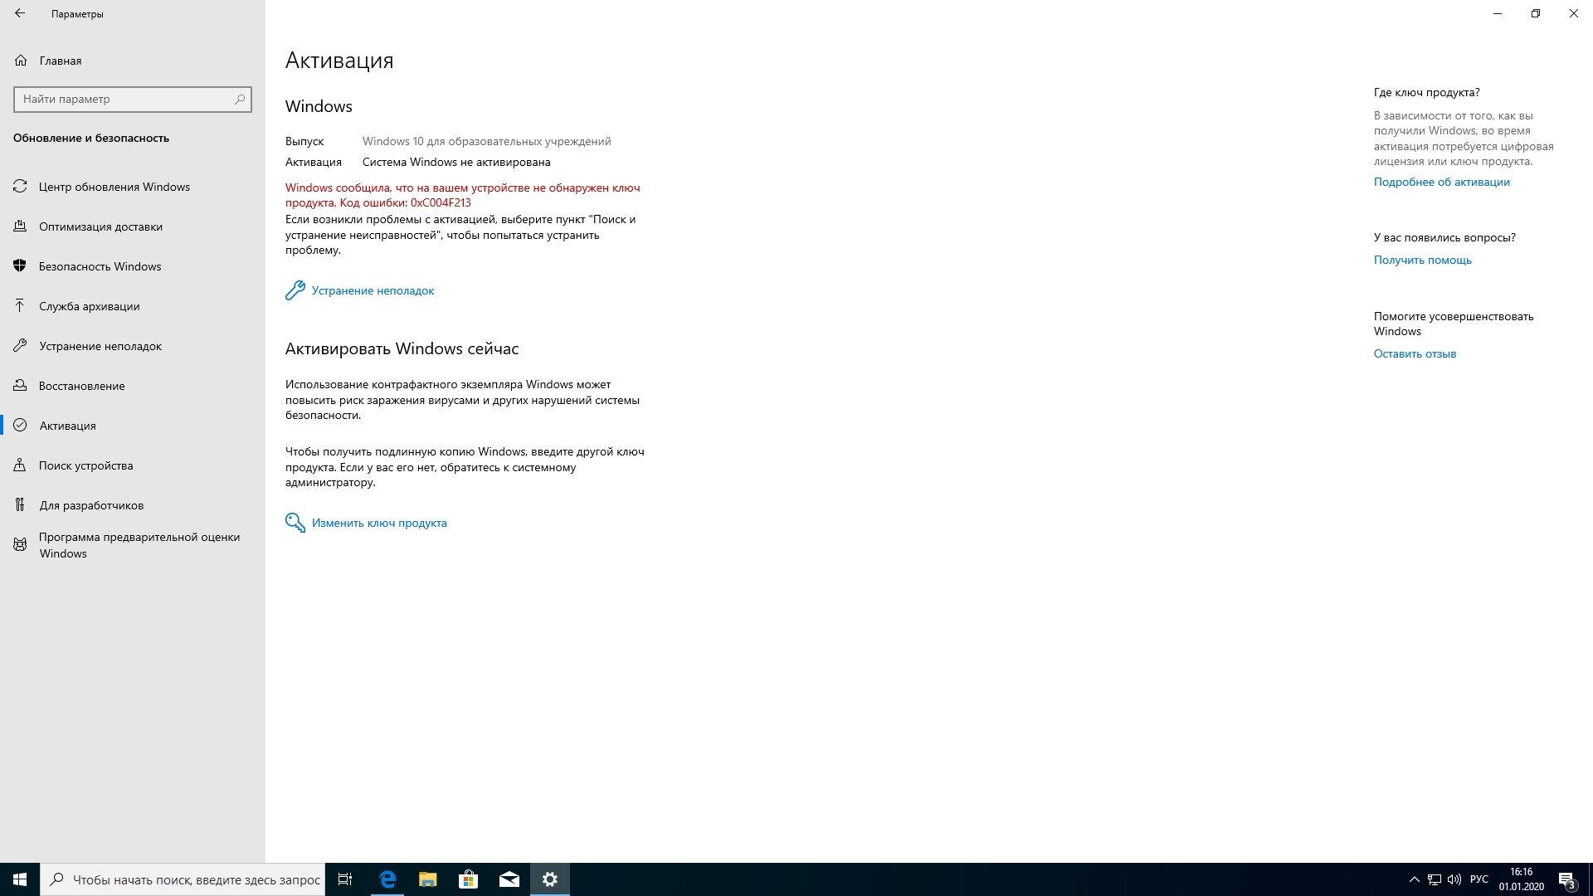Screen dimensions: 1593x896
Task: Click Устранение неполадок activation link
Action: pyautogui.click(x=372, y=290)
